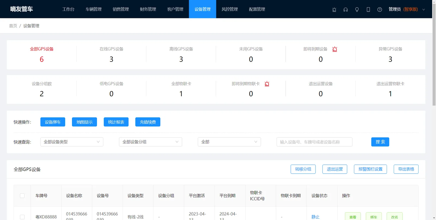Image resolution: width=436 pixels, height=220 pixels.
Task: Expand the 管理员 account dropdown arrow
Action: click(x=423, y=10)
